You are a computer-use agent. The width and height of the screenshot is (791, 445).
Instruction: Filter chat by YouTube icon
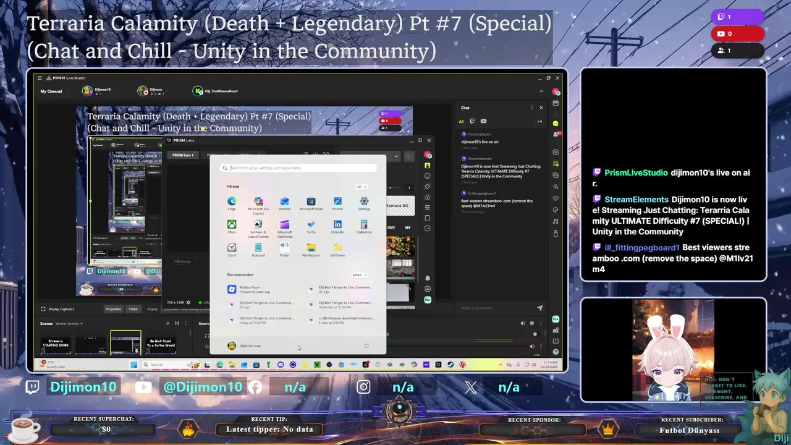pyautogui.click(x=483, y=121)
